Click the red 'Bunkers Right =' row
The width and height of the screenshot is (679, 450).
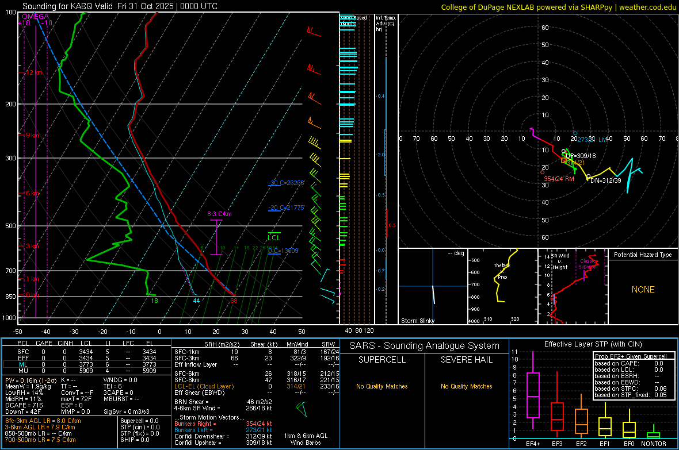click(x=223, y=424)
